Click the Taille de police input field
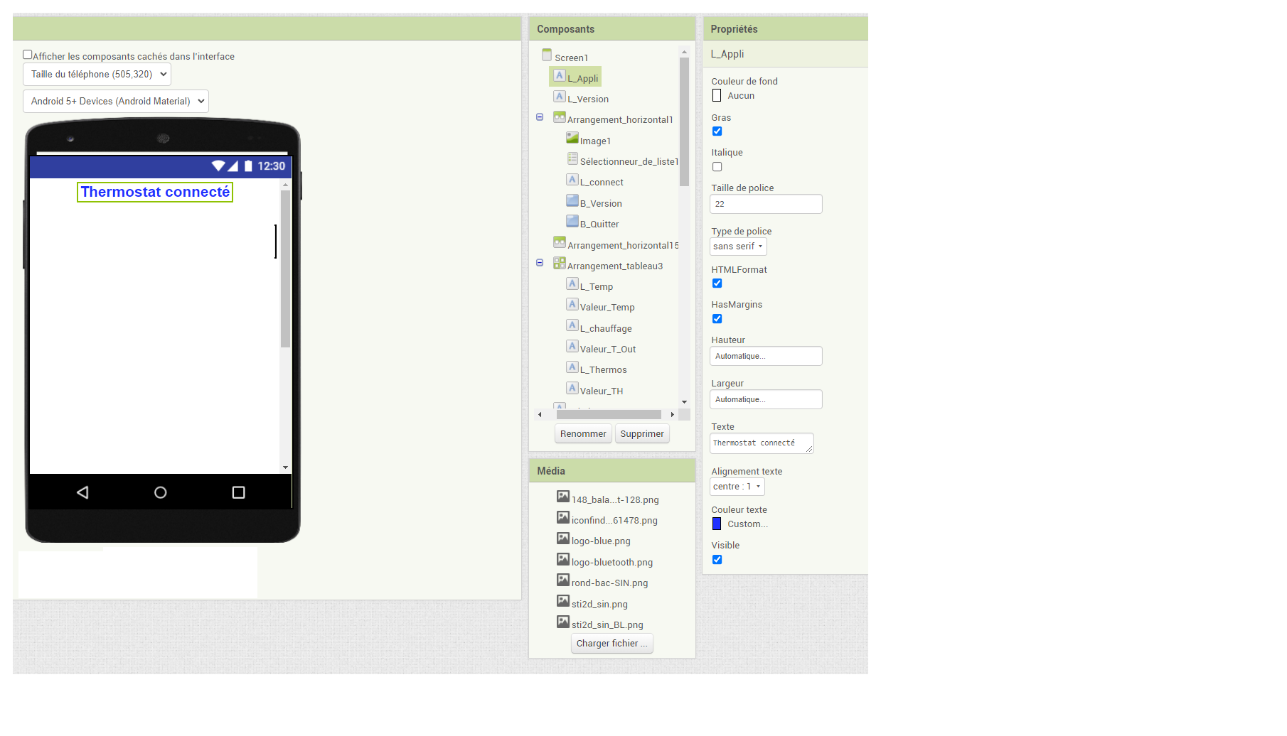Image resolution: width=1287 pixels, height=736 pixels. [x=766, y=204]
